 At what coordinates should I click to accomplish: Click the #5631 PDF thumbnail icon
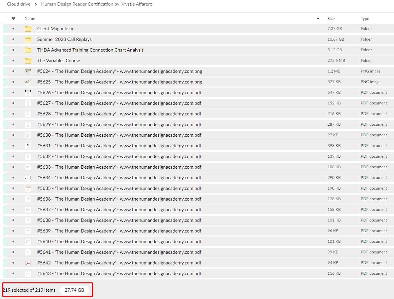pos(28,146)
